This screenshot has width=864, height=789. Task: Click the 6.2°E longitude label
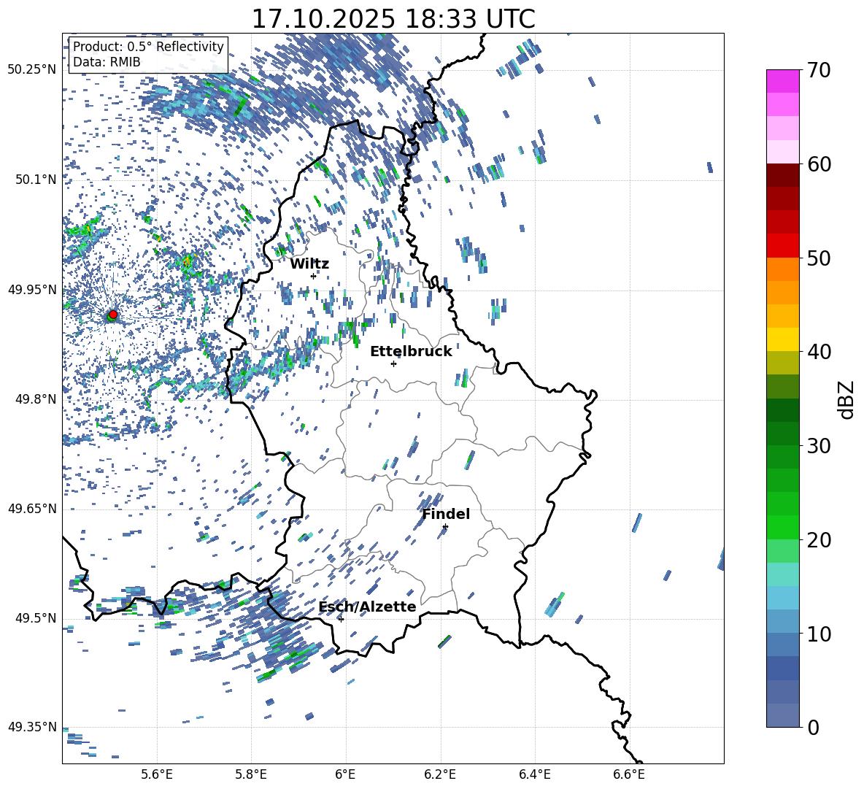pyautogui.click(x=440, y=774)
